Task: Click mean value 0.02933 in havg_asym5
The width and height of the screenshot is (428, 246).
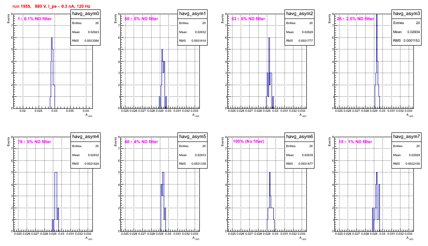Action: point(200,155)
